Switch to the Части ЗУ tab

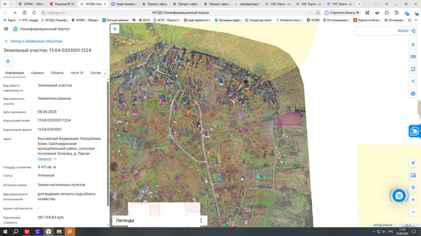pyautogui.click(x=77, y=73)
